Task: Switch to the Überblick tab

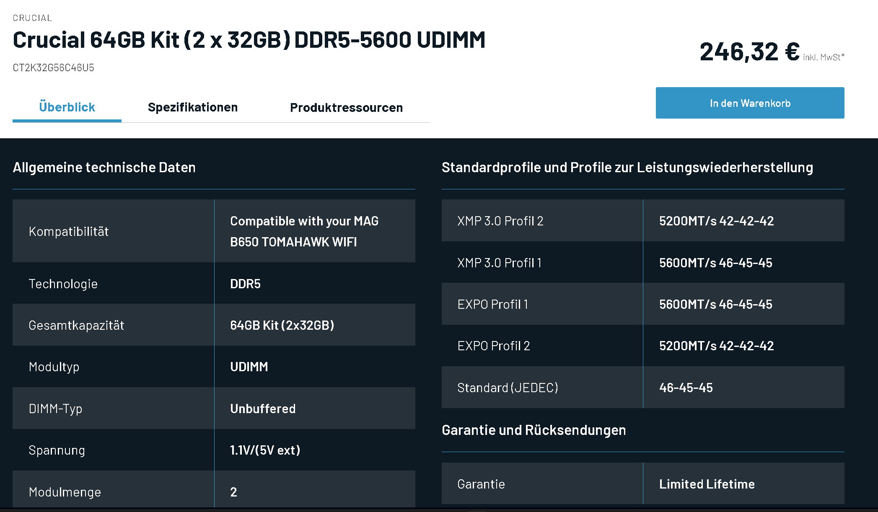Action: pos(67,107)
